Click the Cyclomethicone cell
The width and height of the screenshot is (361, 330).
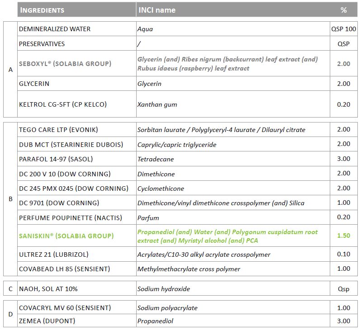tap(233, 188)
